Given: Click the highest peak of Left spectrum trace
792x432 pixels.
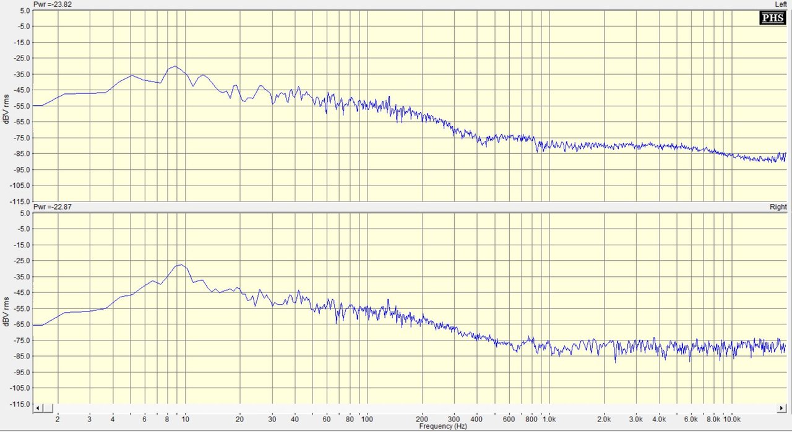Looking at the screenshot, I should [x=175, y=66].
